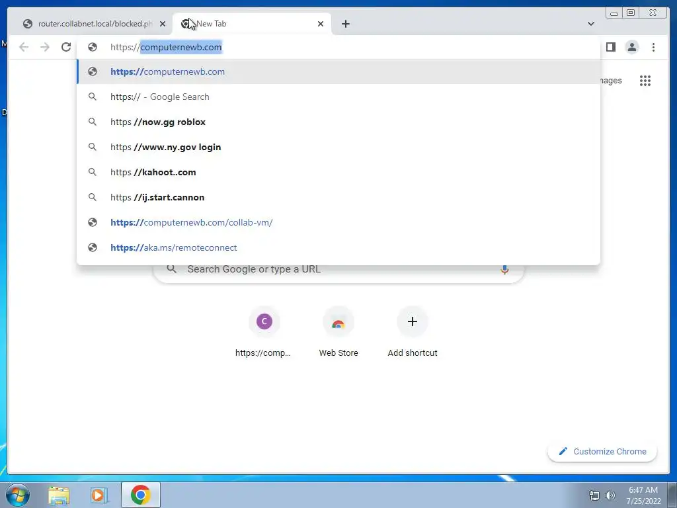Open File Explorer from the taskbar

(59, 495)
